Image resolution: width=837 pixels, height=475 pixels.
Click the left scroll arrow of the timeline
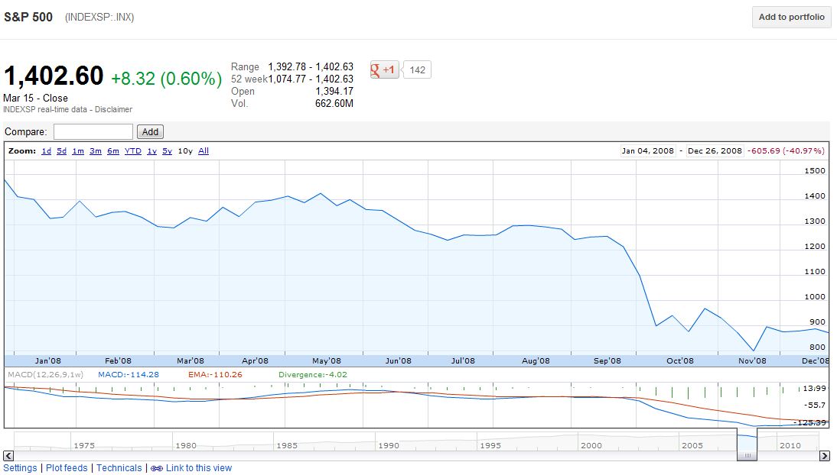click(x=8, y=456)
